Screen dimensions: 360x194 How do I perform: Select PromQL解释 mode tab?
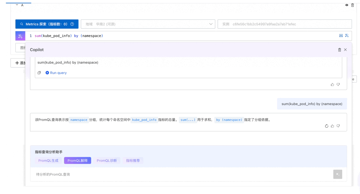click(78, 160)
